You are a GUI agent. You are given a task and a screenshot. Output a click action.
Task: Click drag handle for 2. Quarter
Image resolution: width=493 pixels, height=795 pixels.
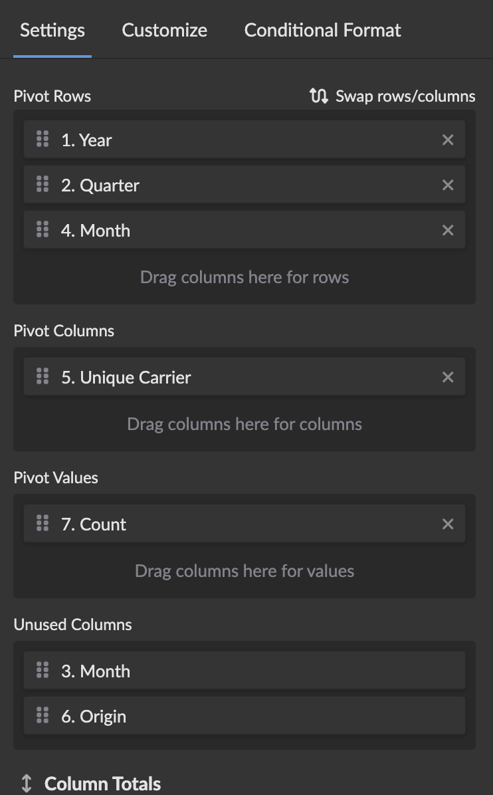(x=43, y=184)
